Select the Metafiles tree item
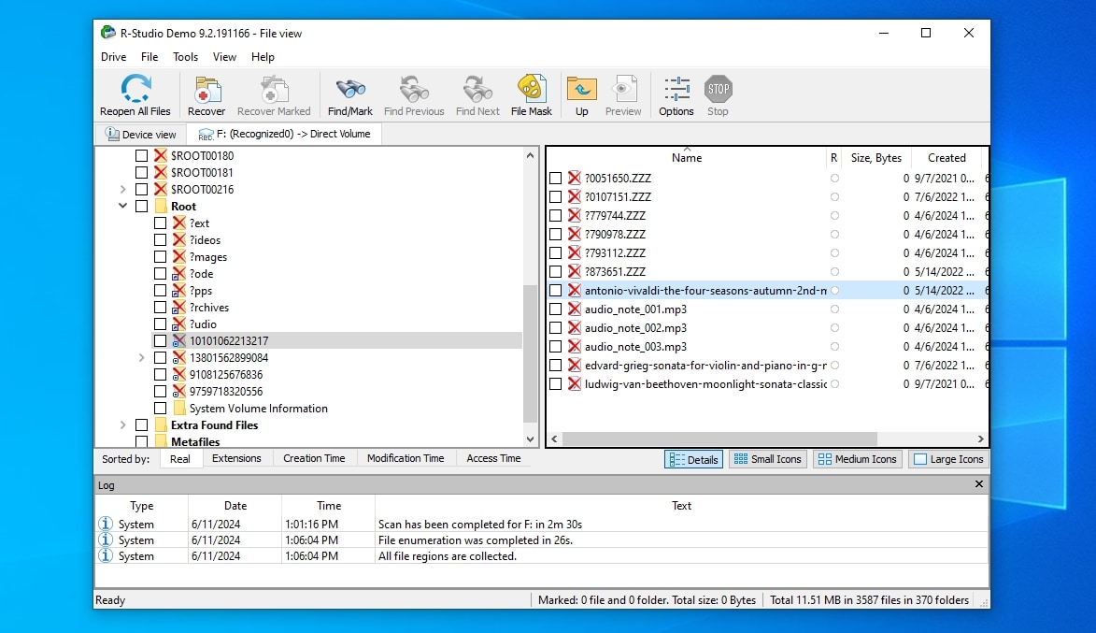This screenshot has width=1096, height=633. click(x=195, y=441)
